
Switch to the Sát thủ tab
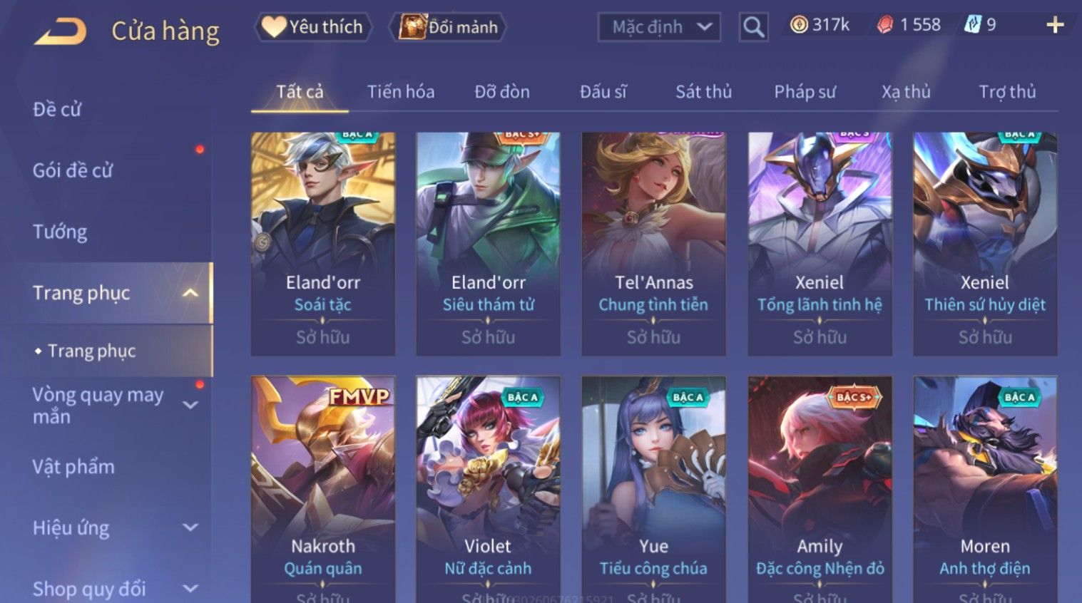[703, 92]
